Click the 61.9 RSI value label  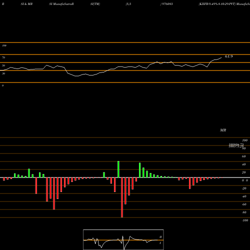click(228, 56)
